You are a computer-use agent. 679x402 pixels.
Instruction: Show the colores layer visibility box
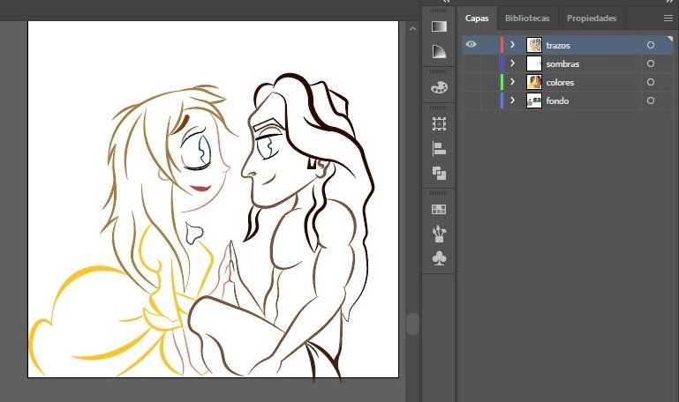(x=472, y=82)
